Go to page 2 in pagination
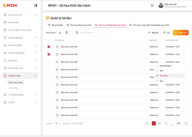 coord(160,123)
